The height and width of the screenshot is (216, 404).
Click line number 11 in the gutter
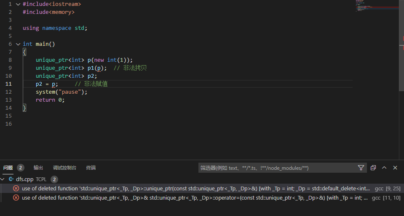coord(8,84)
